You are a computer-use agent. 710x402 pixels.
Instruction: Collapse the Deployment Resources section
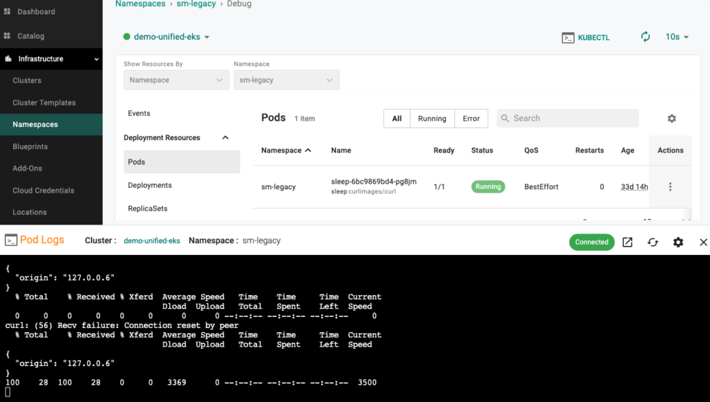click(x=225, y=138)
